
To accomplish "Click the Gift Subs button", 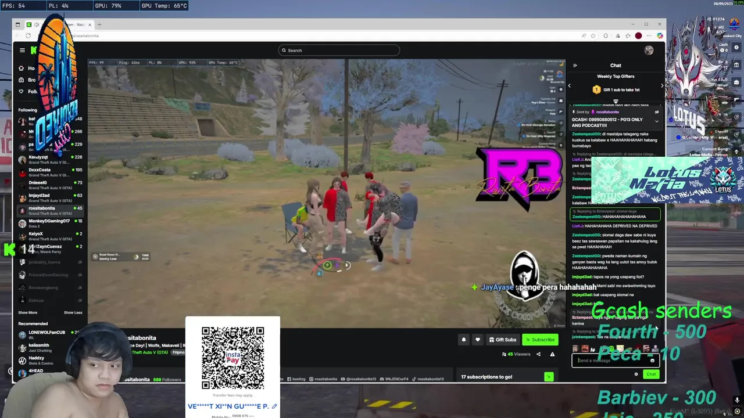I will (x=502, y=340).
